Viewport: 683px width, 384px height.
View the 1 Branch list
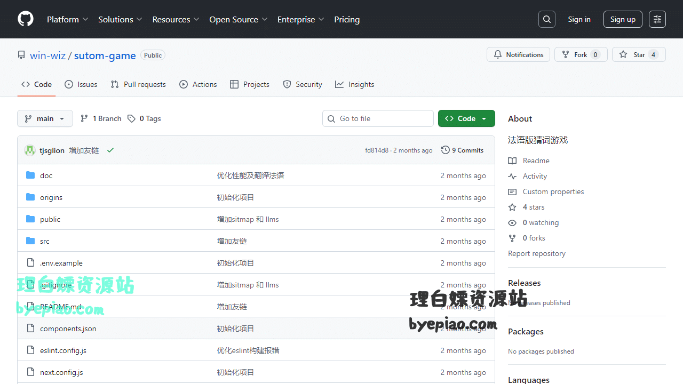[x=101, y=118]
